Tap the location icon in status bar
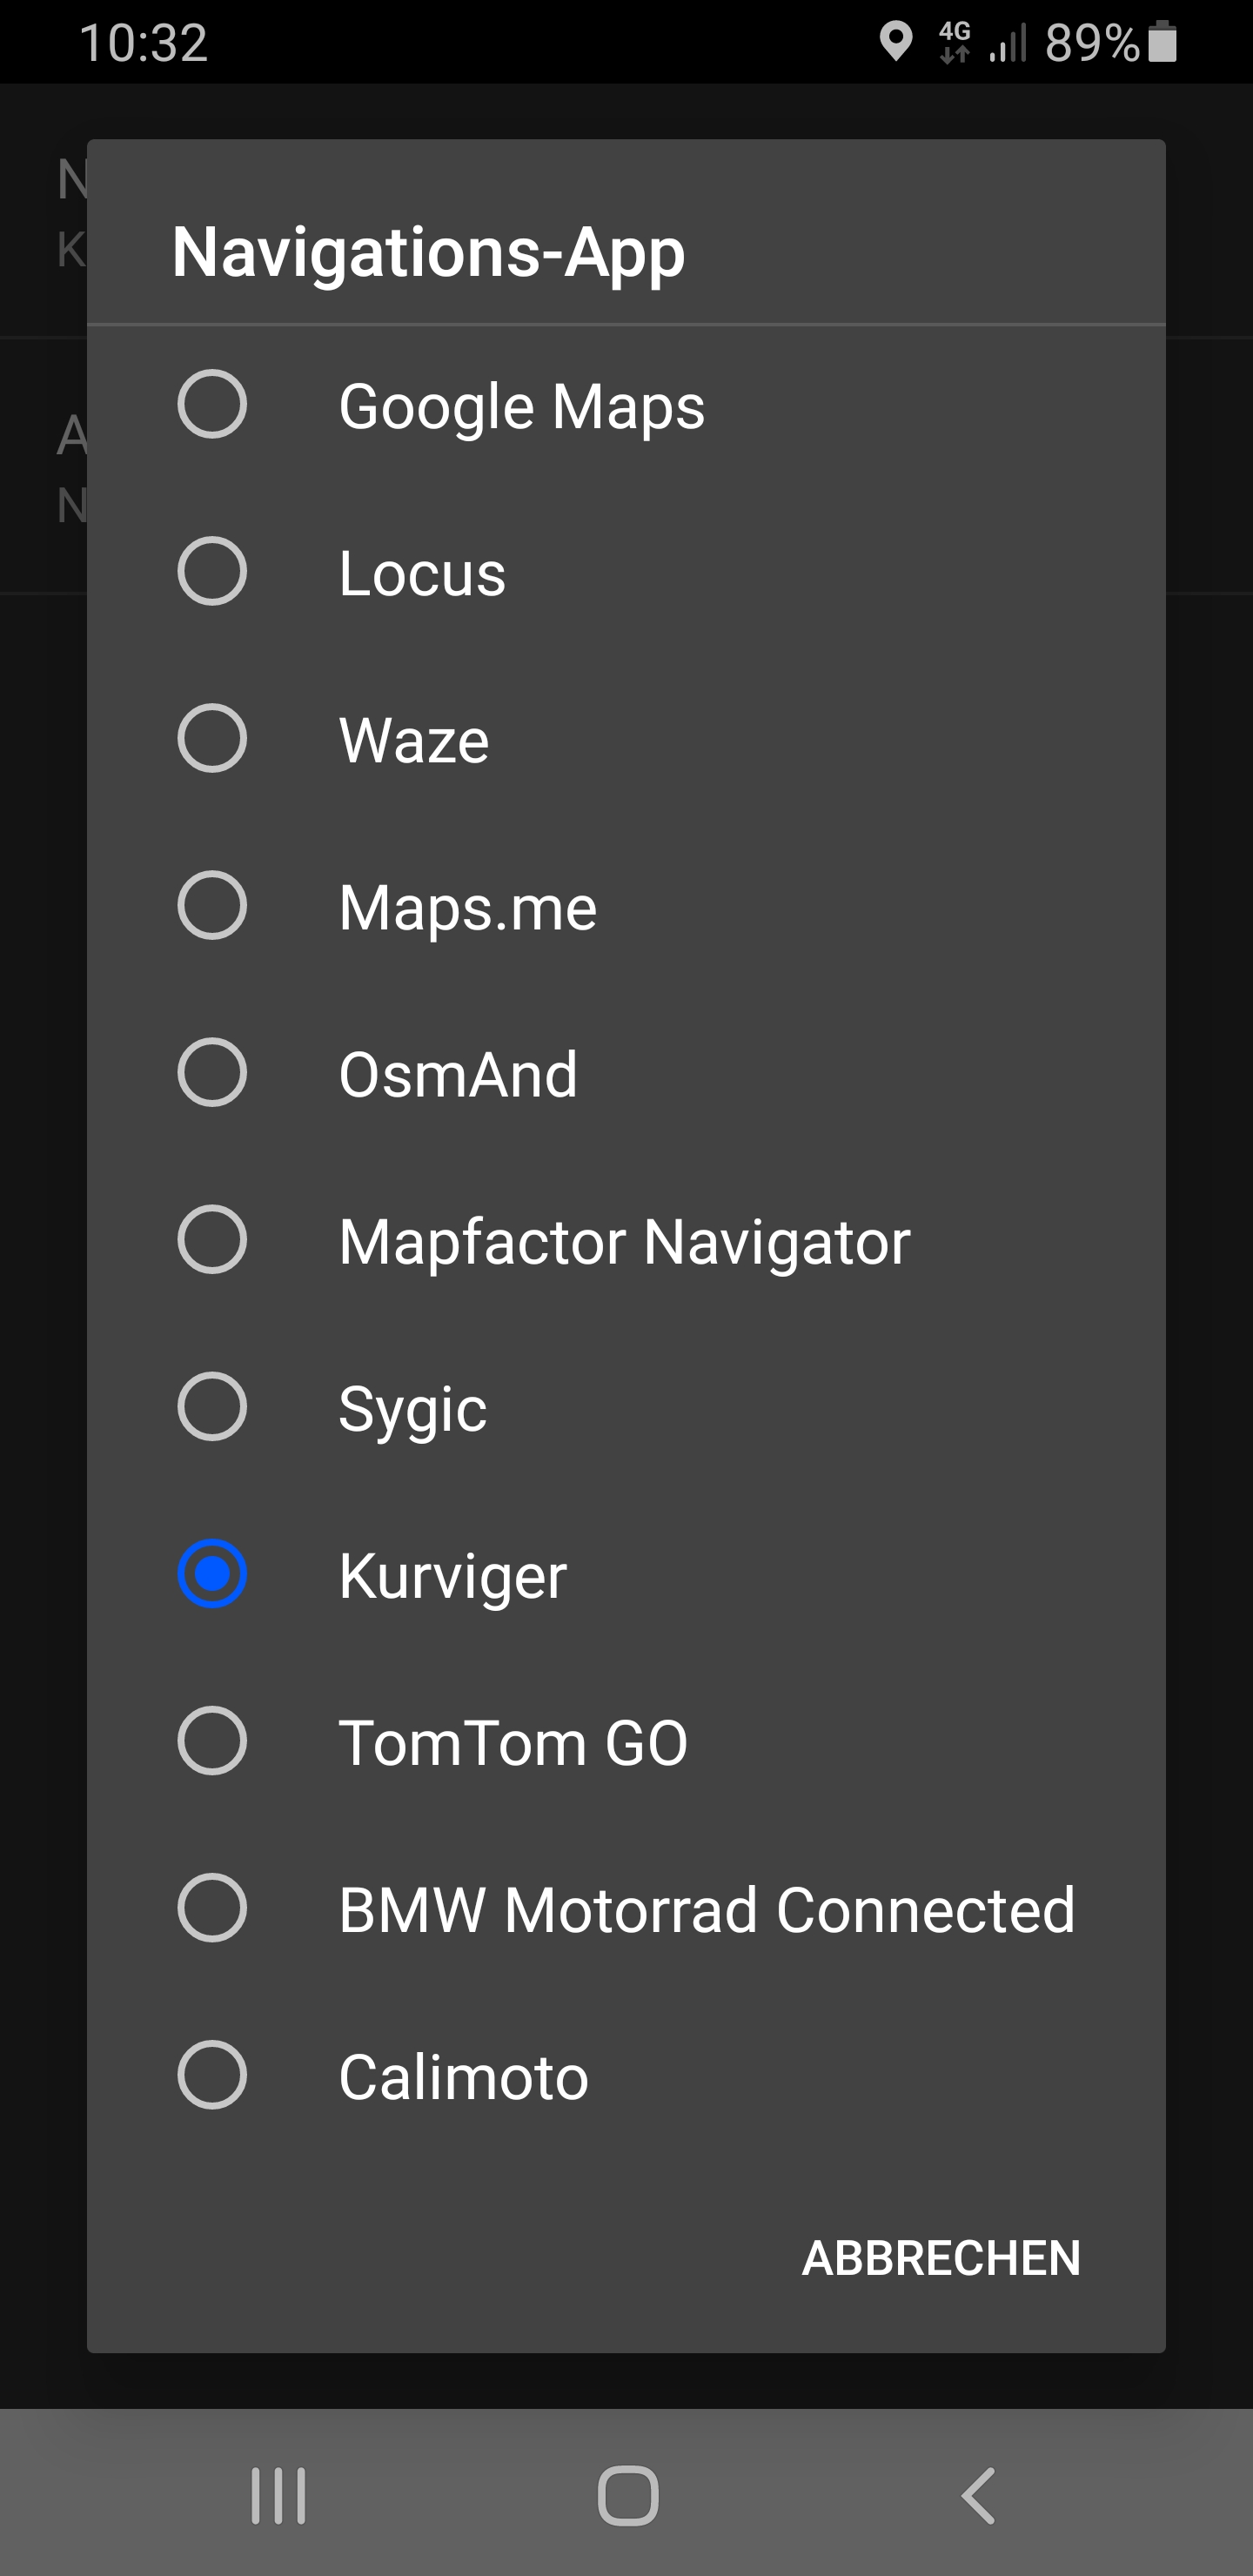1253x2576 pixels. [895, 42]
